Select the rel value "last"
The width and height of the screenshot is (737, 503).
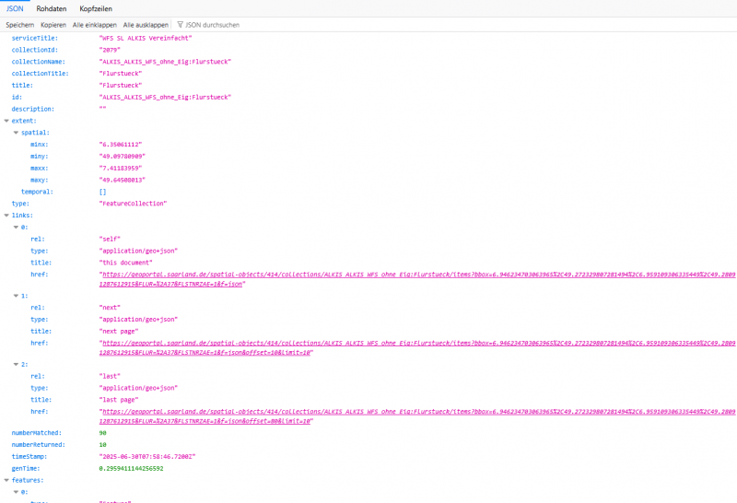(110, 376)
